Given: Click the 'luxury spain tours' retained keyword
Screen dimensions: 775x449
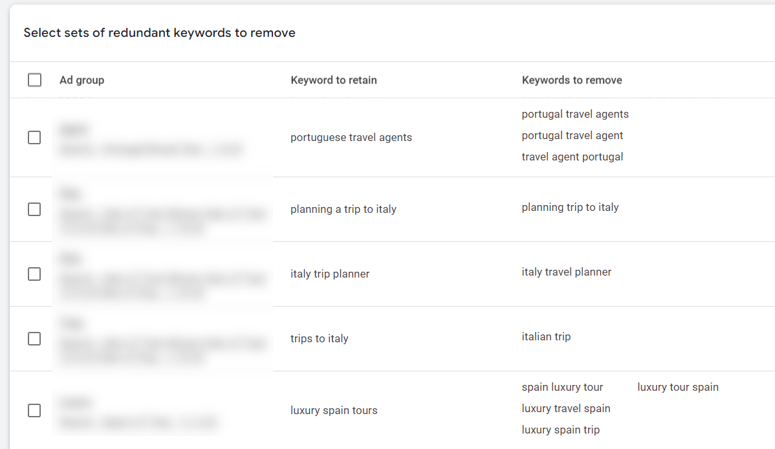Looking at the screenshot, I should [x=334, y=411].
